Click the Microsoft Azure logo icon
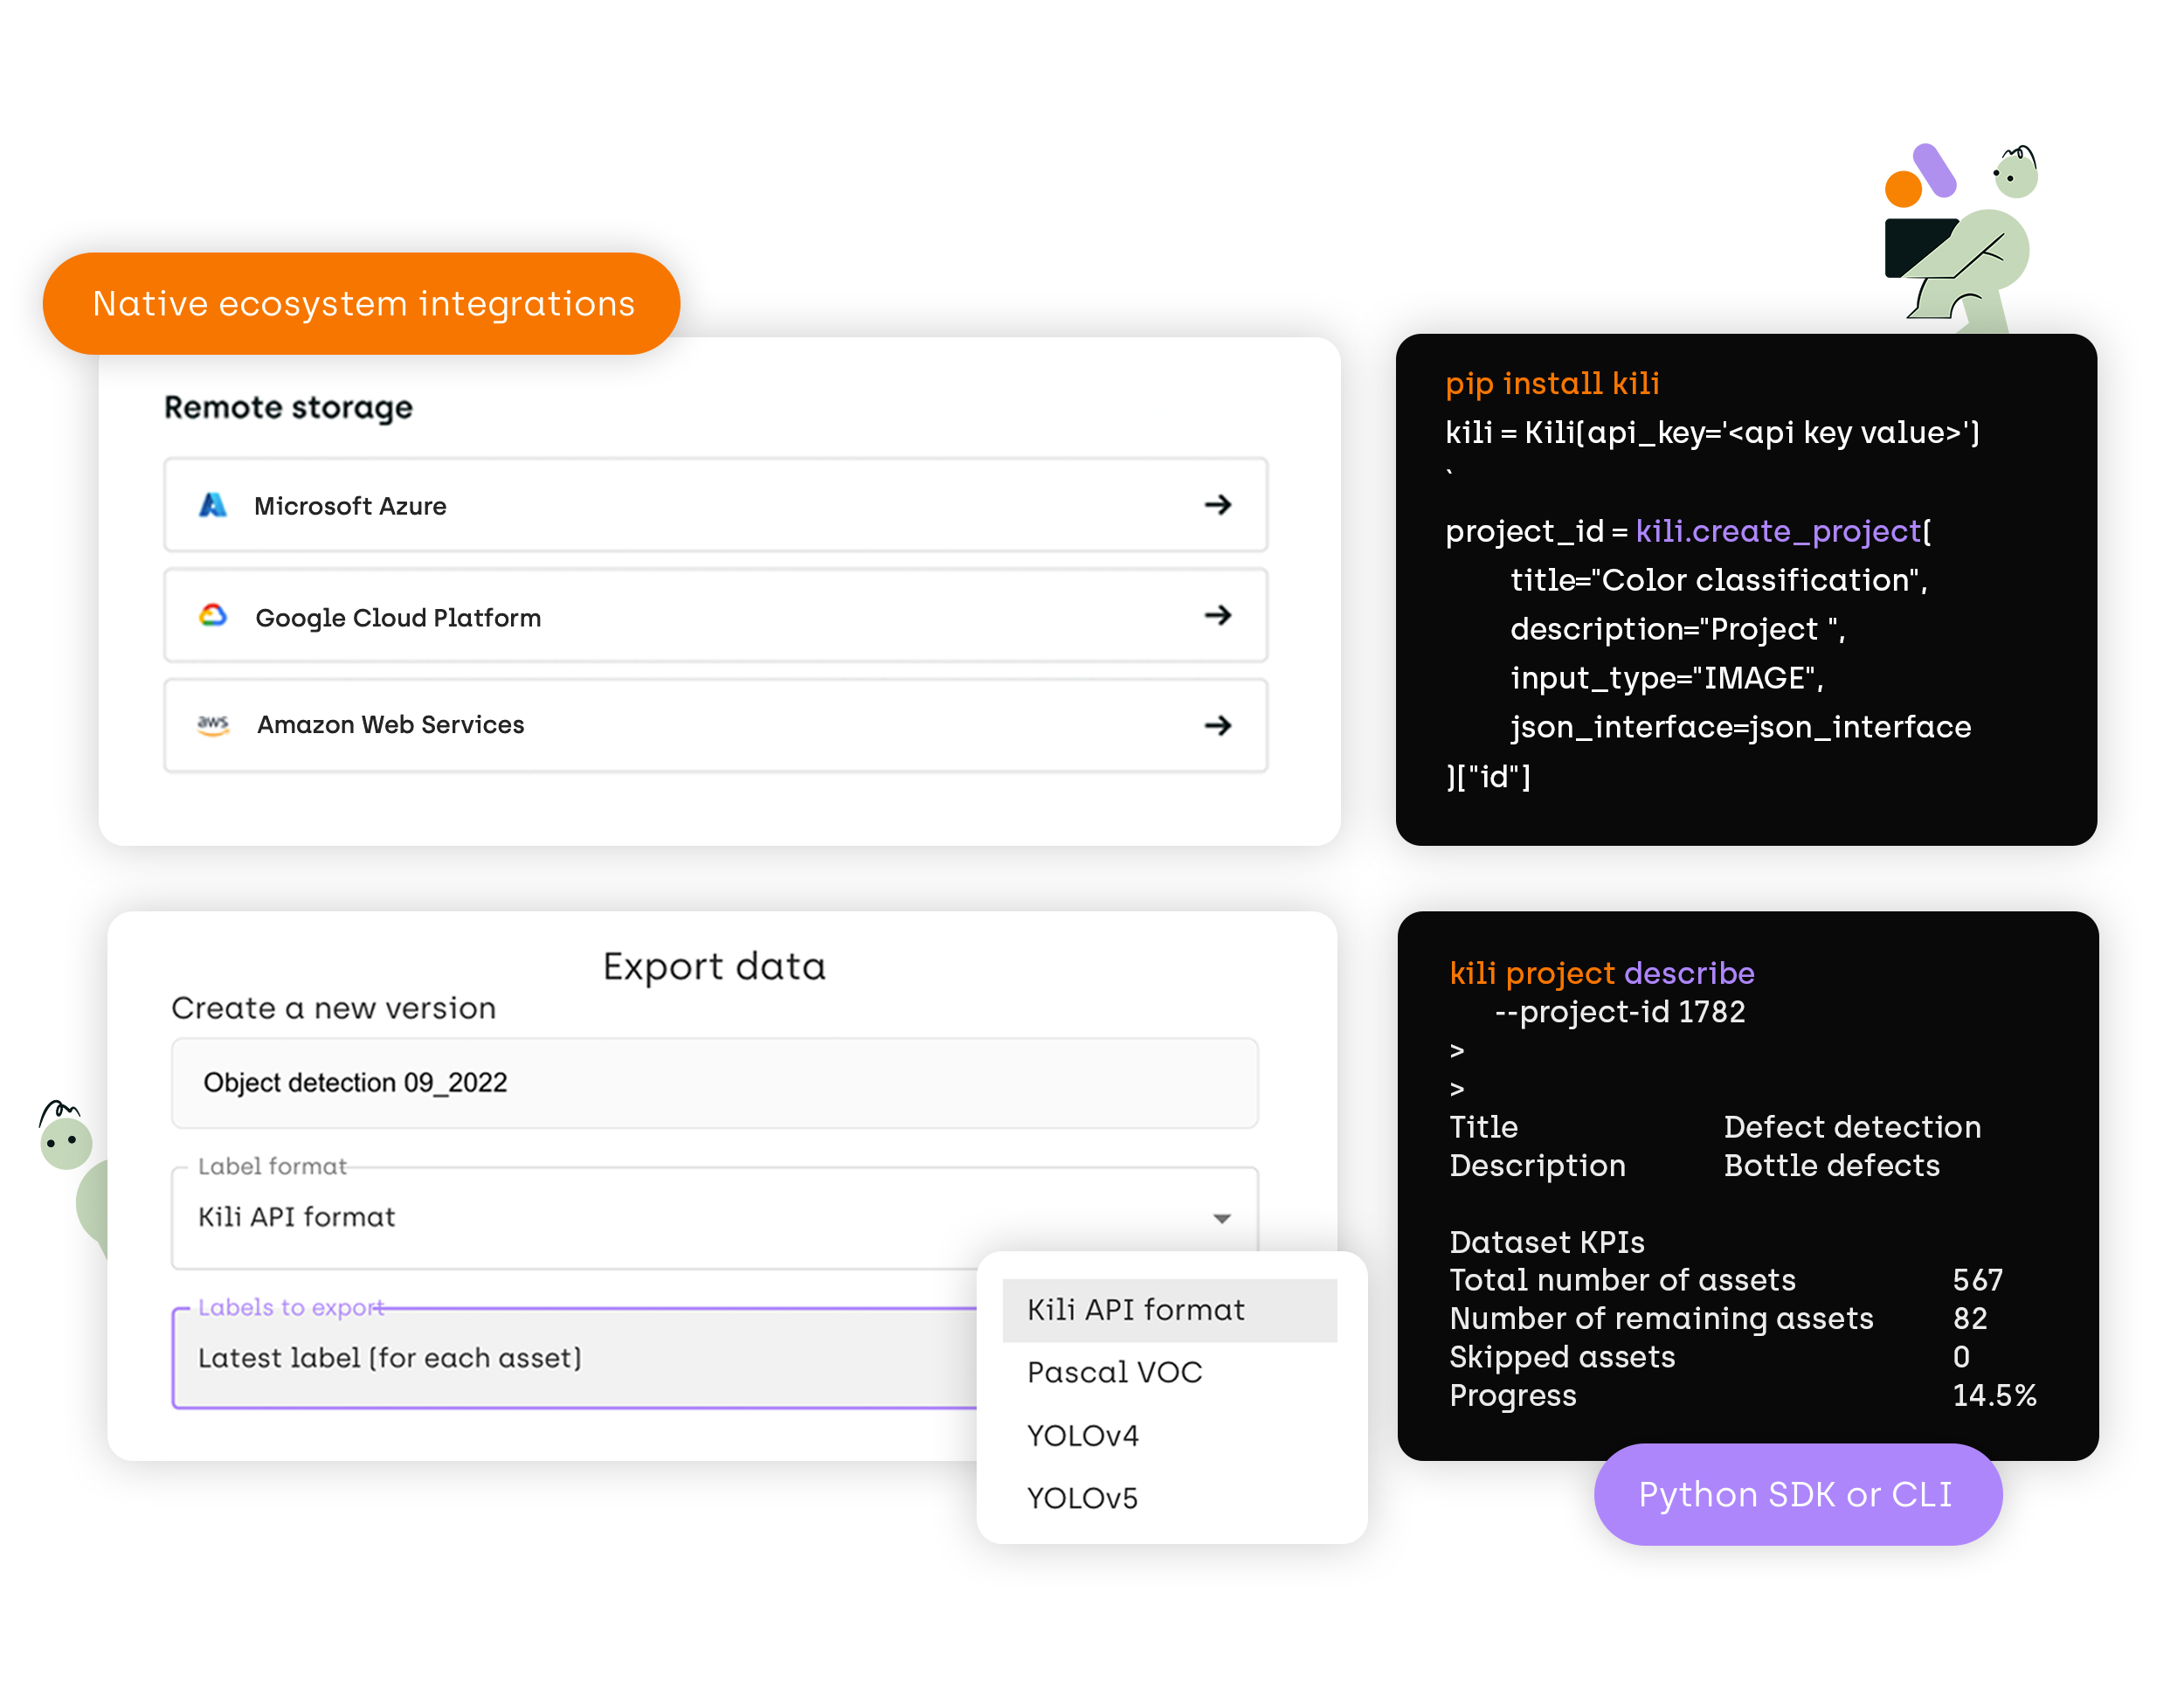Screen dimensions: 2184x1689 pos(213,505)
